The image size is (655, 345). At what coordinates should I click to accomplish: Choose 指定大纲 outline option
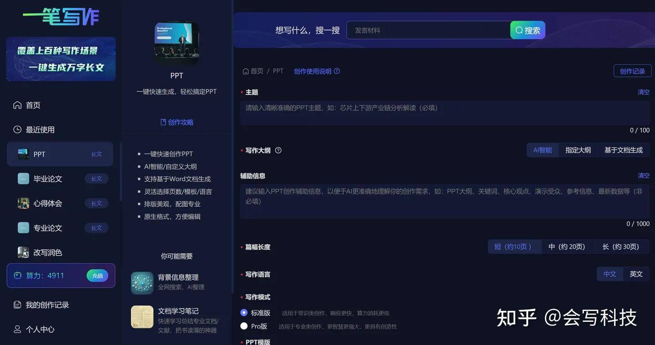578,150
